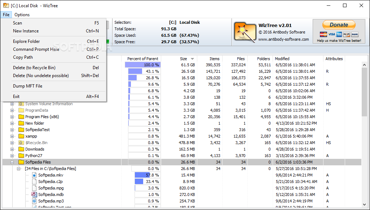
Task: Expand the ProgramData folder
Action: tap(12, 110)
